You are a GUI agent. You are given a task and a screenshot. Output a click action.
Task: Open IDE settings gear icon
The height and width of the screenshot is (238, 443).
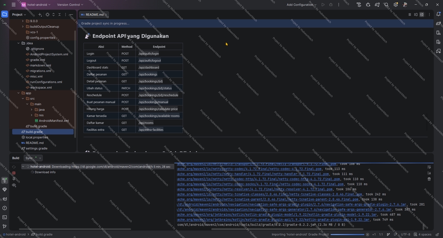pyautogui.click(x=395, y=5)
